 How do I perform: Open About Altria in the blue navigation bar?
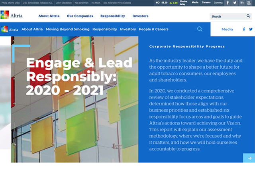click(32, 29)
